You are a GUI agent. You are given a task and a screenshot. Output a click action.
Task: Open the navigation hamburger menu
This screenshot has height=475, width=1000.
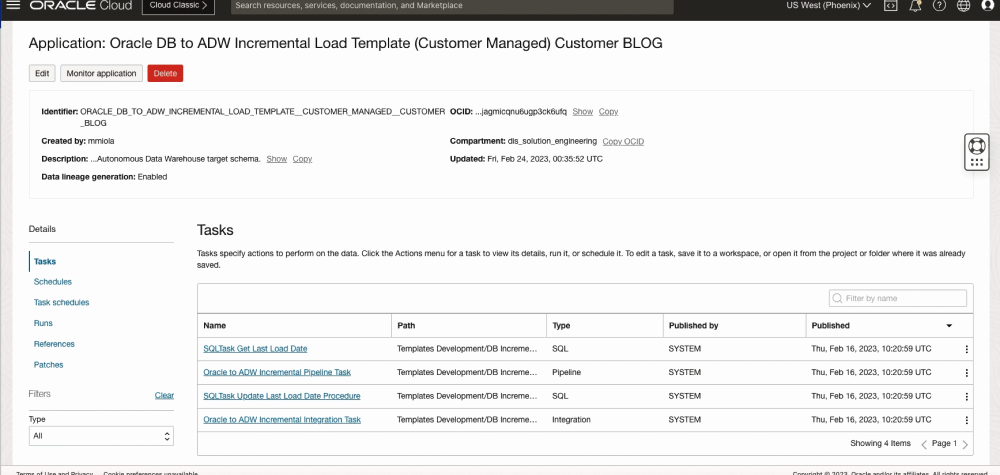coord(12,6)
